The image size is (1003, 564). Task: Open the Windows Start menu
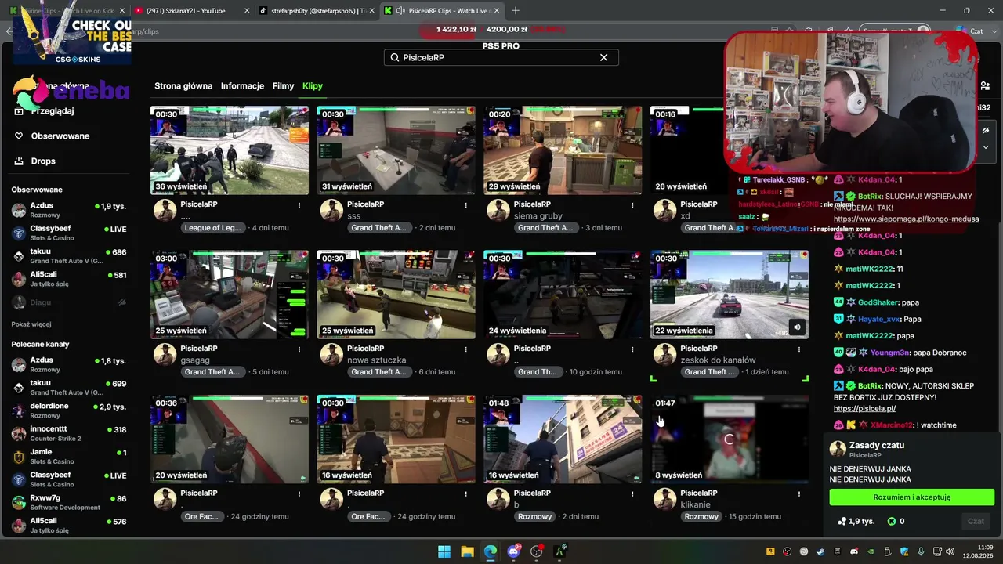point(444,551)
